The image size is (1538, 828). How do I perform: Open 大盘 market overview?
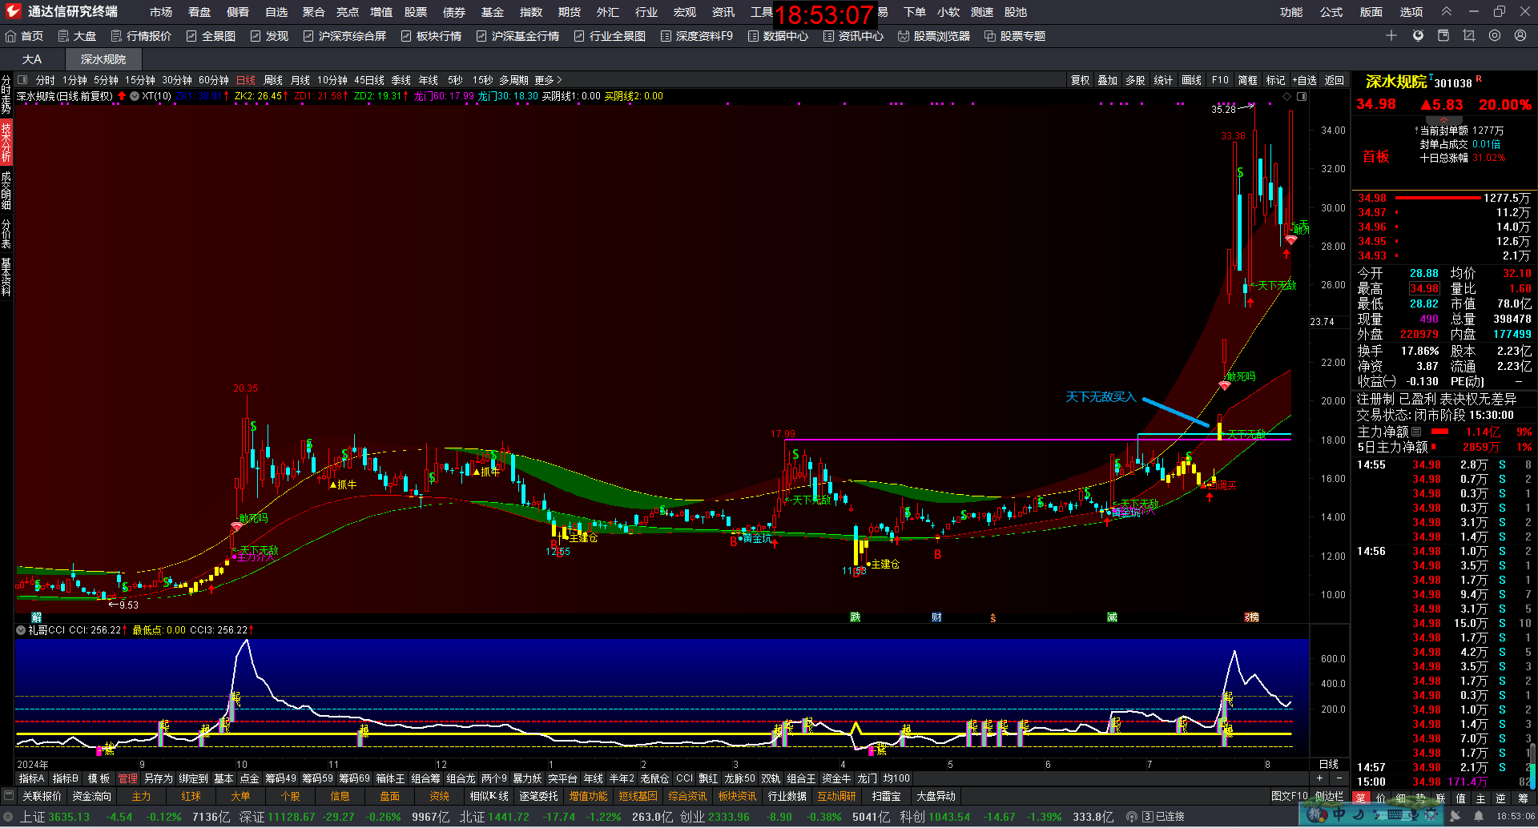pos(77,36)
